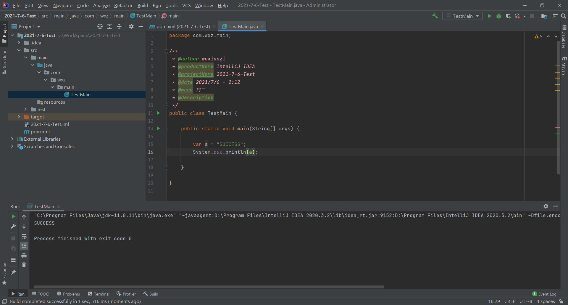The height and width of the screenshot is (305, 568).
Task: Toggle the Structure side tool window
Action: (x=4, y=62)
